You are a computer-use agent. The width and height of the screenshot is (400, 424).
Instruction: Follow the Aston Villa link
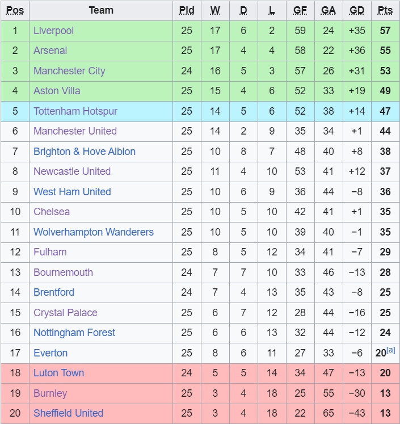tap(57, 91)
